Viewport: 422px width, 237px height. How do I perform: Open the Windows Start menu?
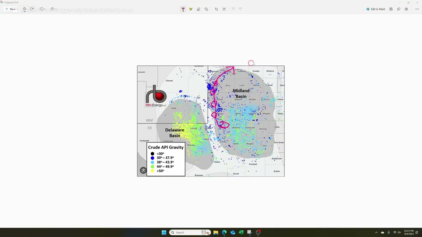164,232
